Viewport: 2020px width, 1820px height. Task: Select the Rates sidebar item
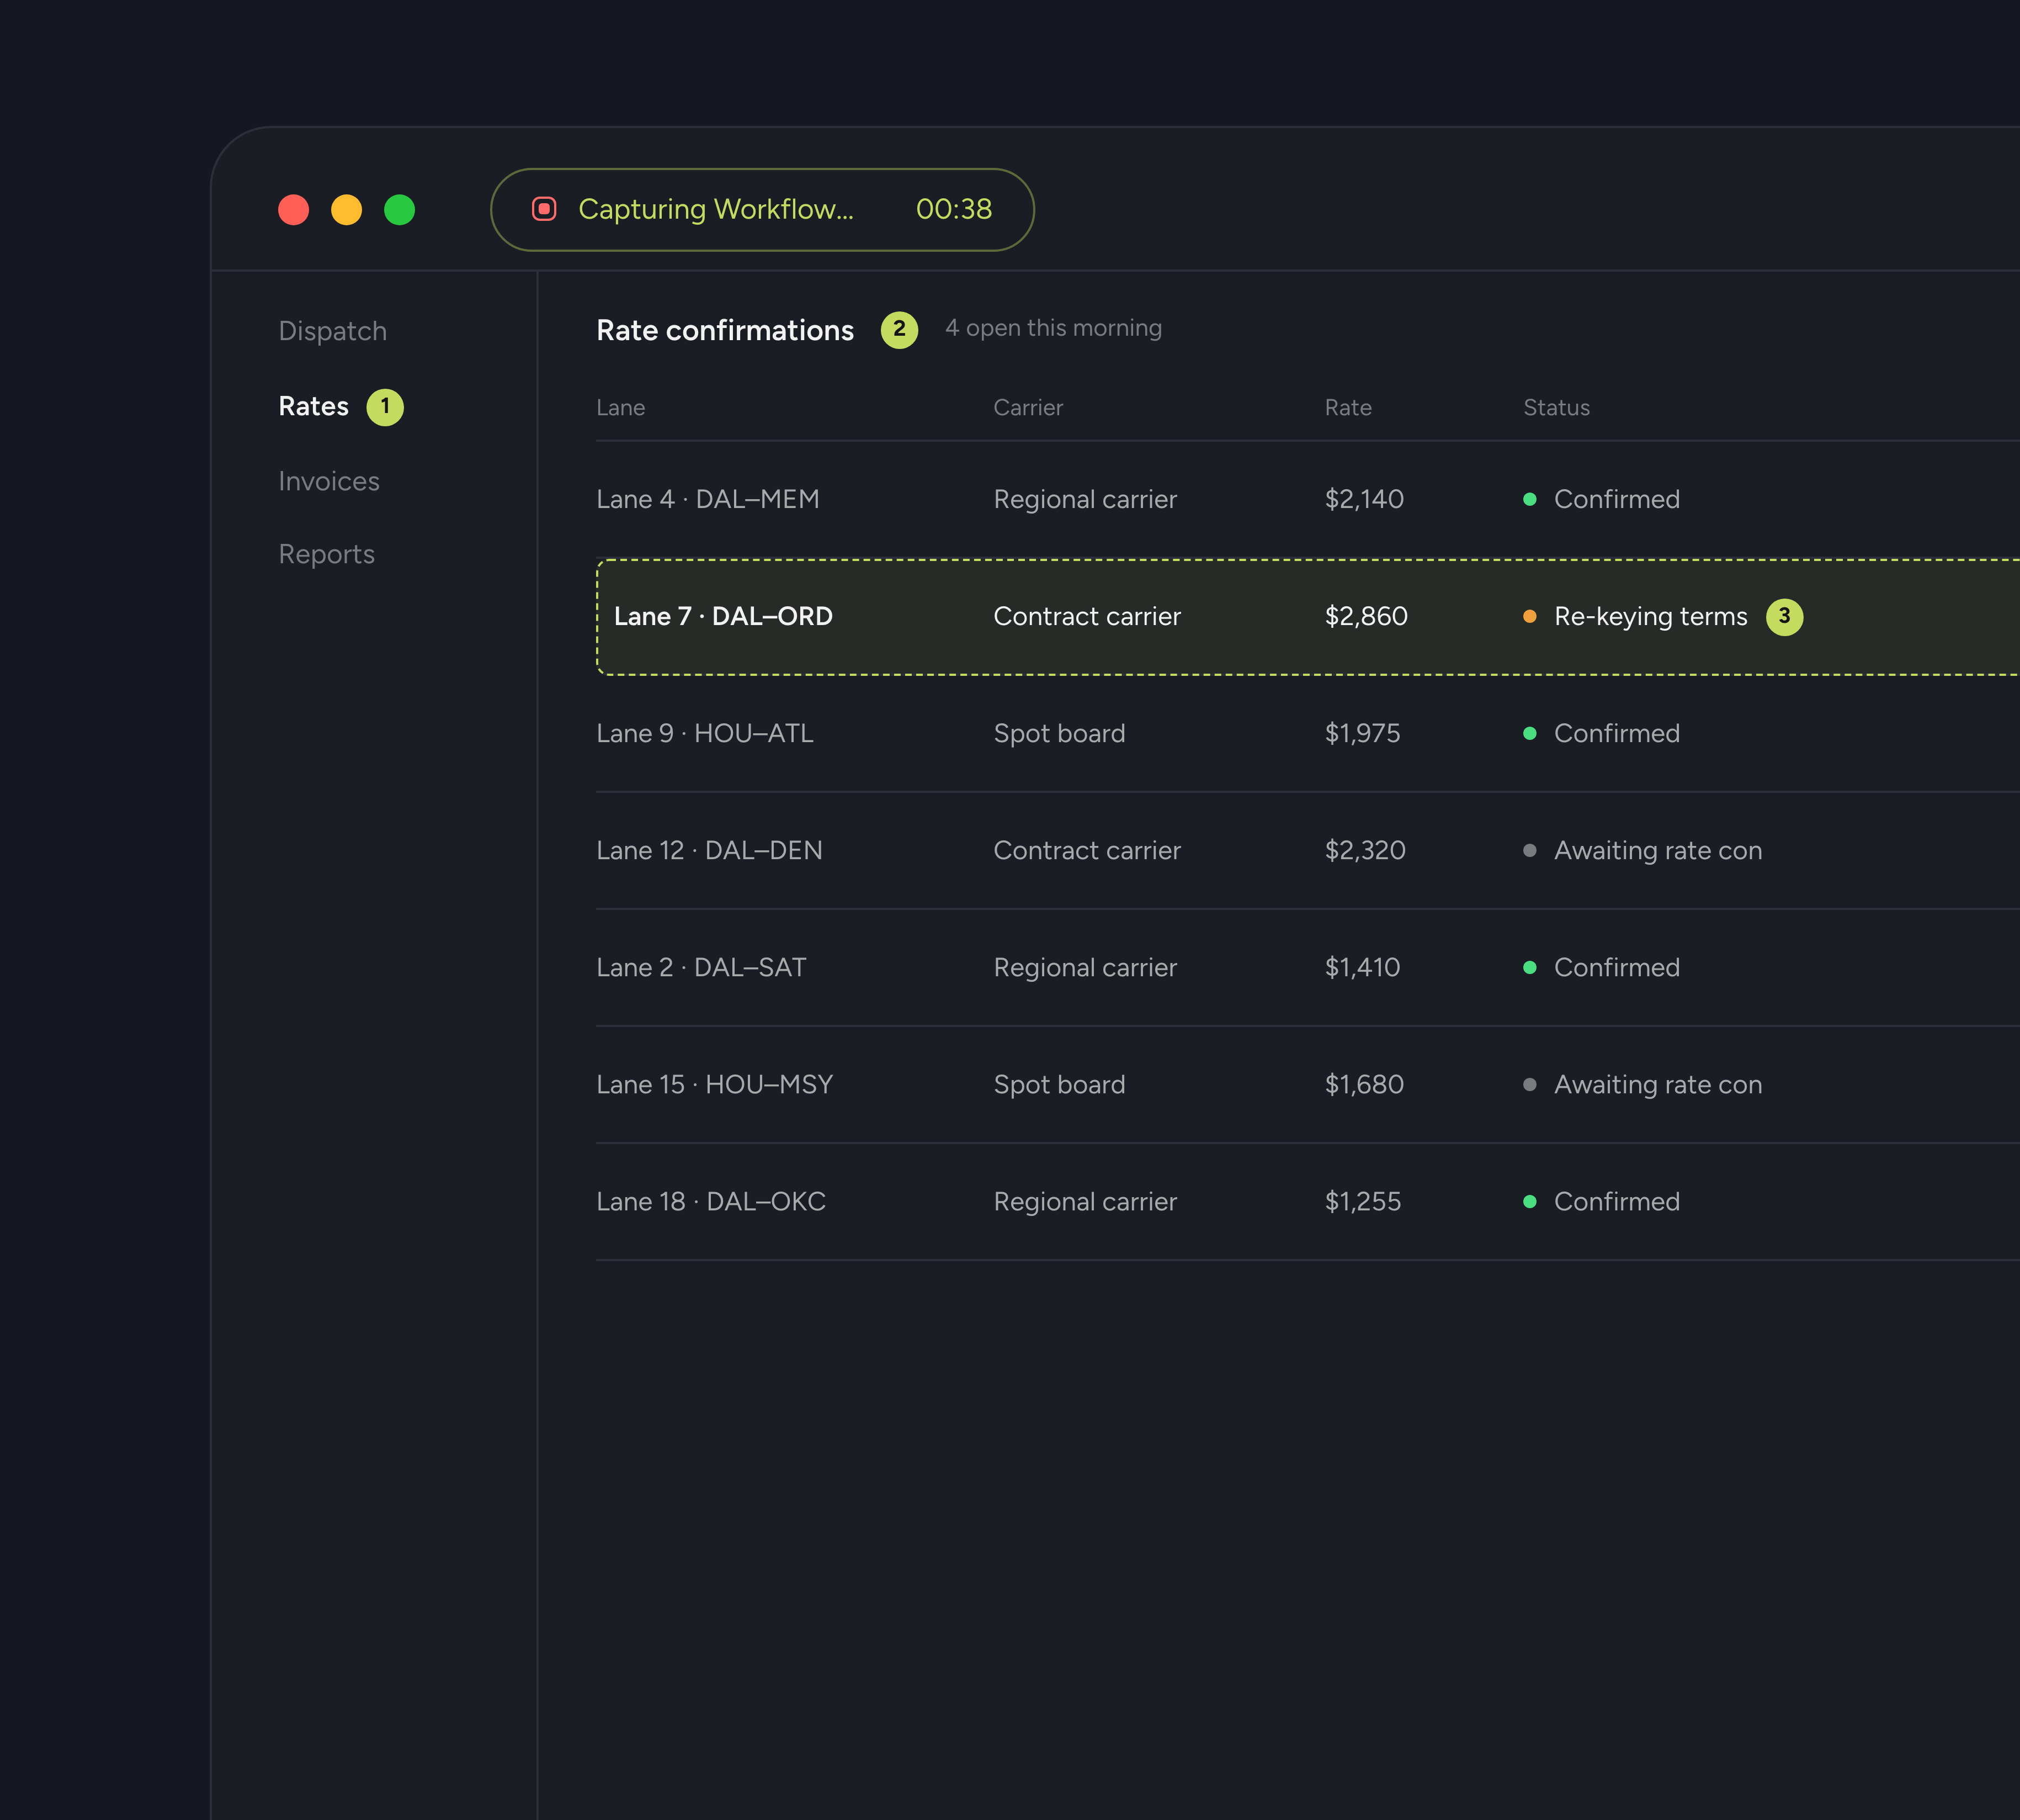(314, 407)
